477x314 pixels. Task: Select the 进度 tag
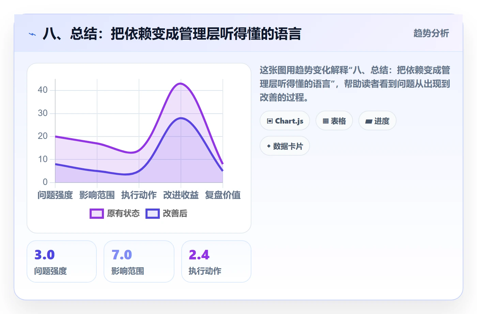(x=378, y=121)
